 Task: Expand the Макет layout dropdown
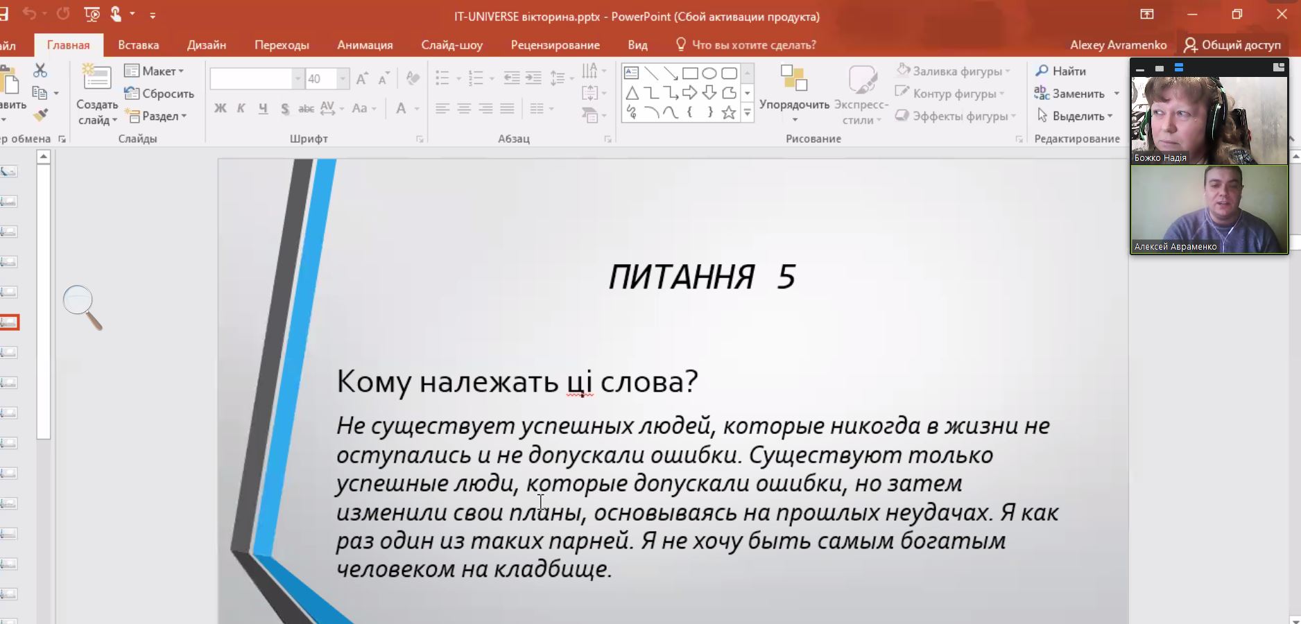point(155,71)
